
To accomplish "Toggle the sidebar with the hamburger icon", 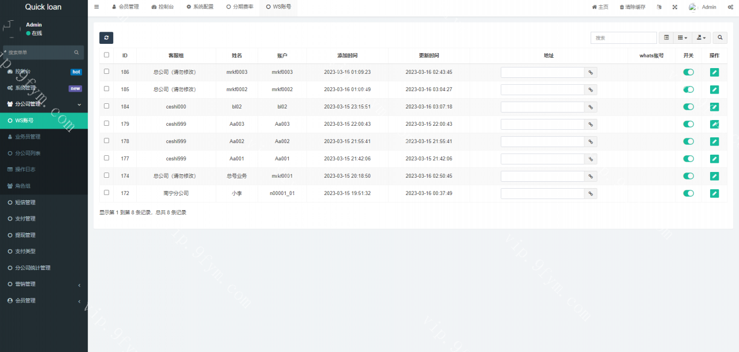I will point(96,7).
